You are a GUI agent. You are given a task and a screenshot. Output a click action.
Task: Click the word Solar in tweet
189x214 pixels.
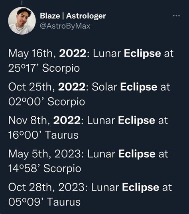[104, 87]
